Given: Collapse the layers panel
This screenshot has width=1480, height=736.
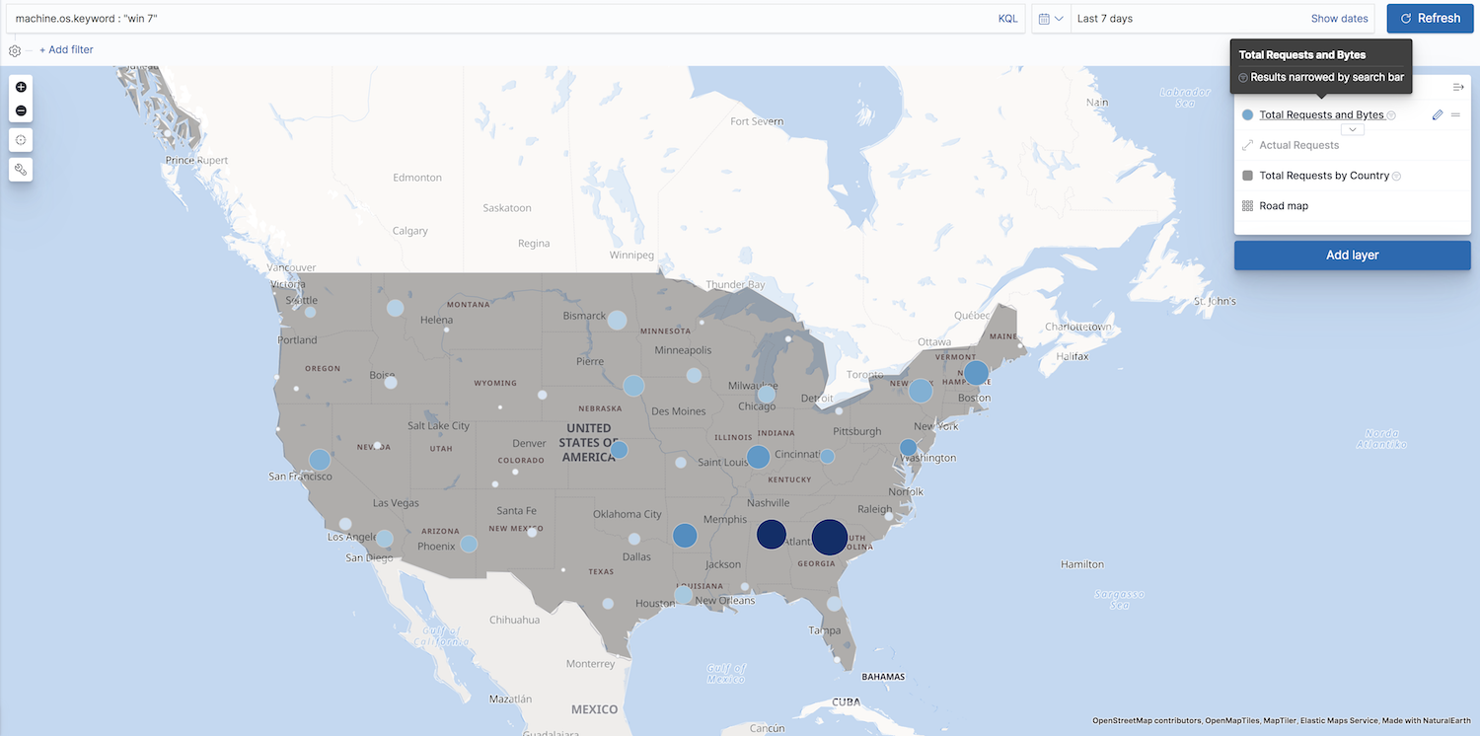Looking at the screenshot, I should tap(1457, 87).
